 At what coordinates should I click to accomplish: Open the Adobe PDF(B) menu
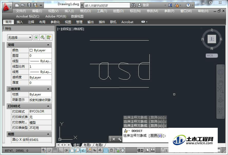[56, 16]
